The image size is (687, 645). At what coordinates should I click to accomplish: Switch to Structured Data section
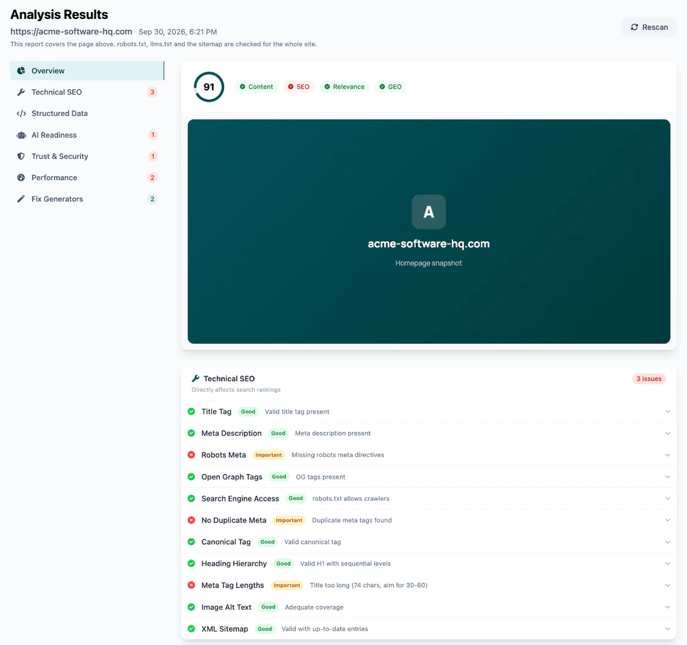tap(87, 114)
